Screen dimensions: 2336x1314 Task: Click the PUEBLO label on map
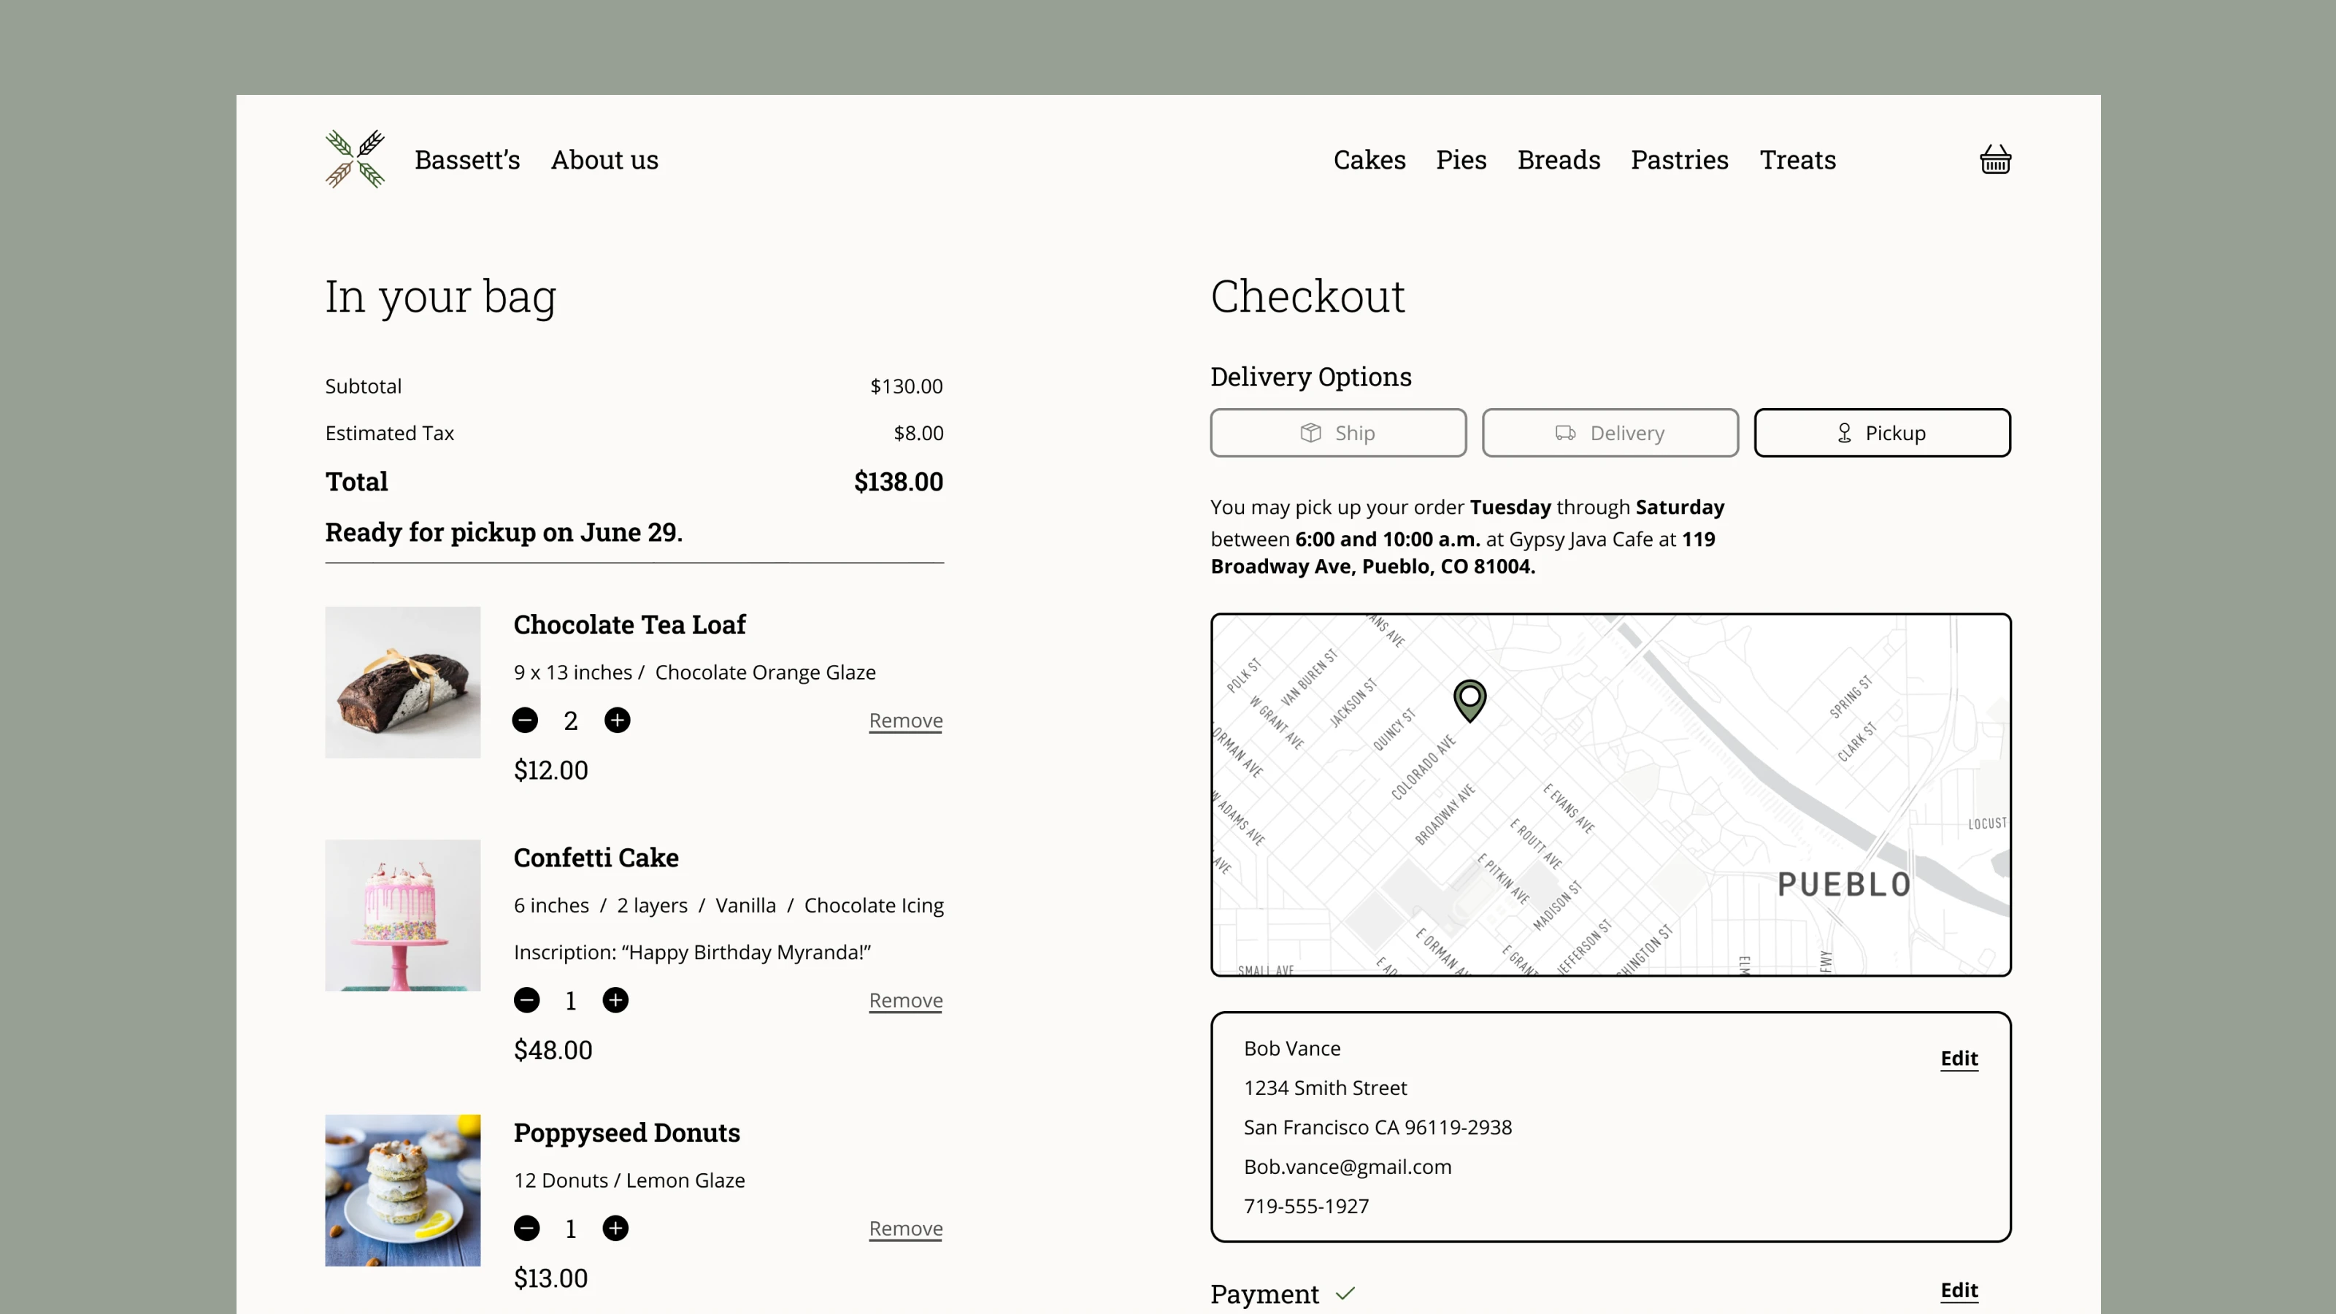coord(1843,884)
